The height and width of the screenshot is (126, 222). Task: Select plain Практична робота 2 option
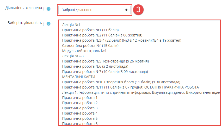[x=80, y=103]
